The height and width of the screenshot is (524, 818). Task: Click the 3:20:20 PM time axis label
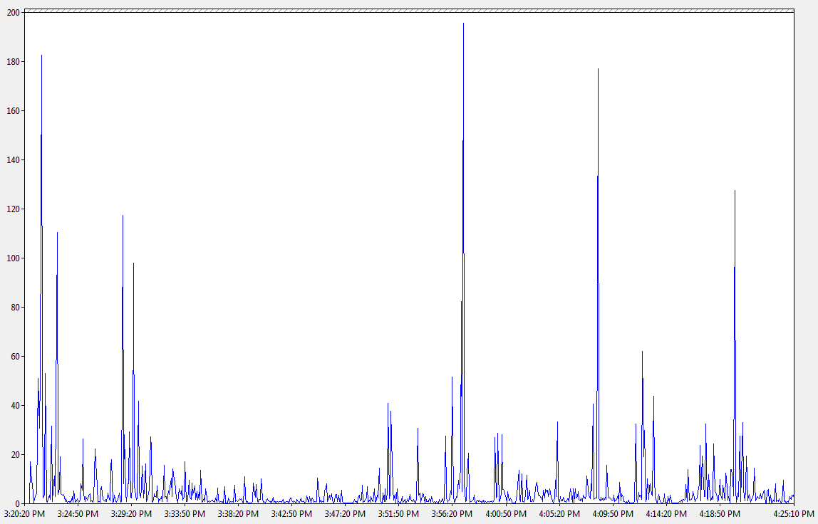point(24,513)
